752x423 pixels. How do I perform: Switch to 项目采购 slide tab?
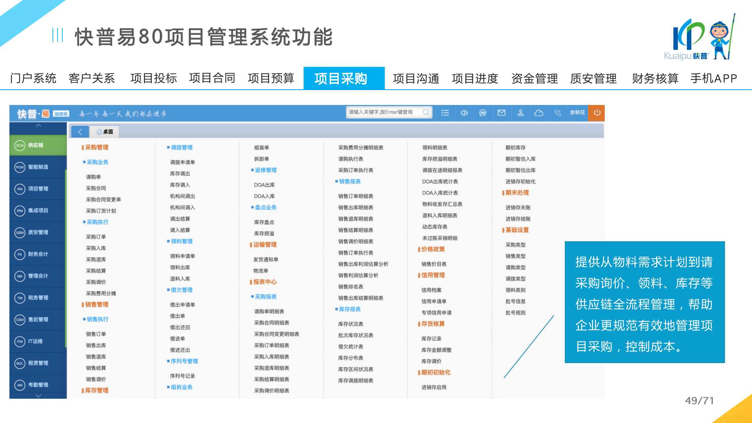click(340, 79)
